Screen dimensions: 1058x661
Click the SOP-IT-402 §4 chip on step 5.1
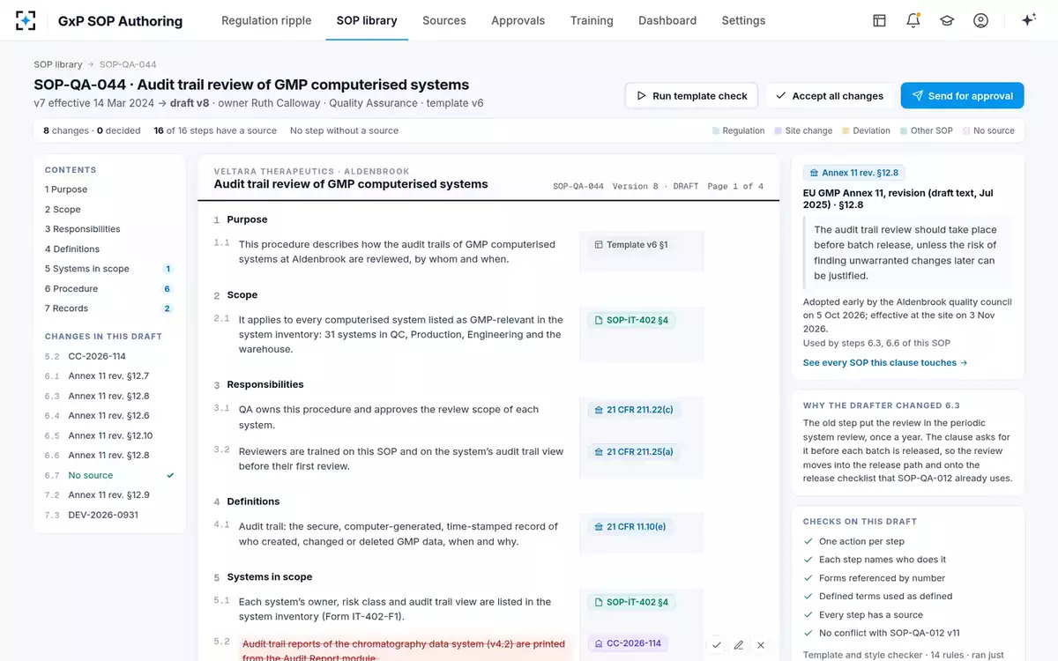[631, 603]
